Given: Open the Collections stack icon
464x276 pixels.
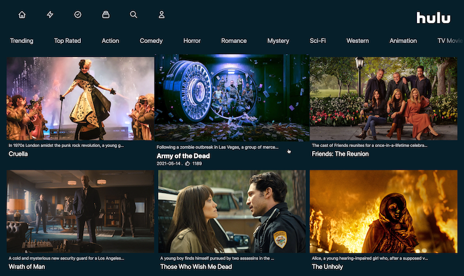Looking at the screenshot, I should [106, 15].
